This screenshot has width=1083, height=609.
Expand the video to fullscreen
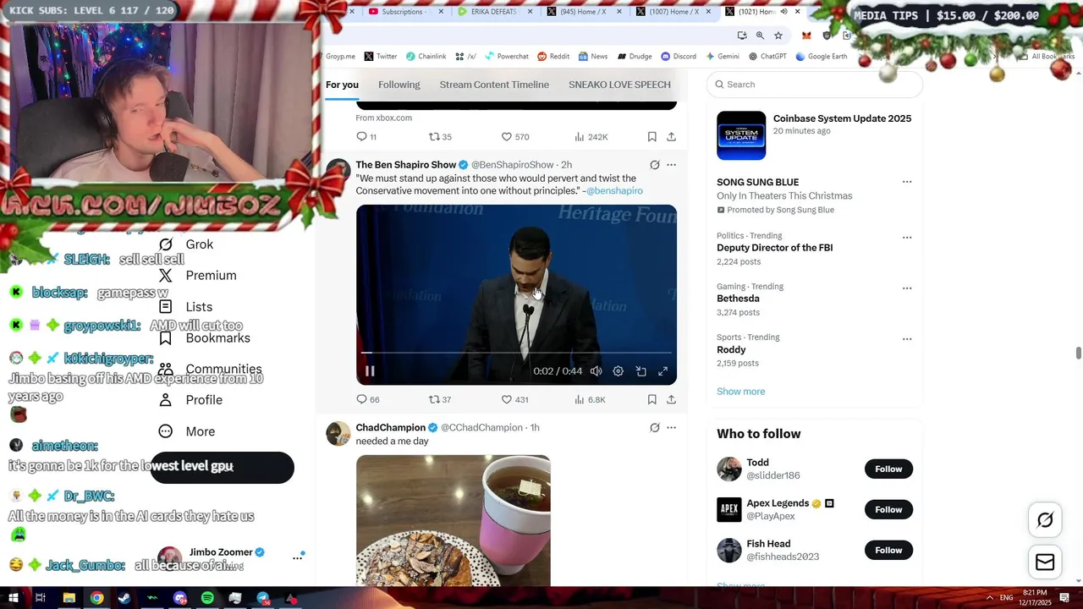pyautogui.click(x=662, y=371)
